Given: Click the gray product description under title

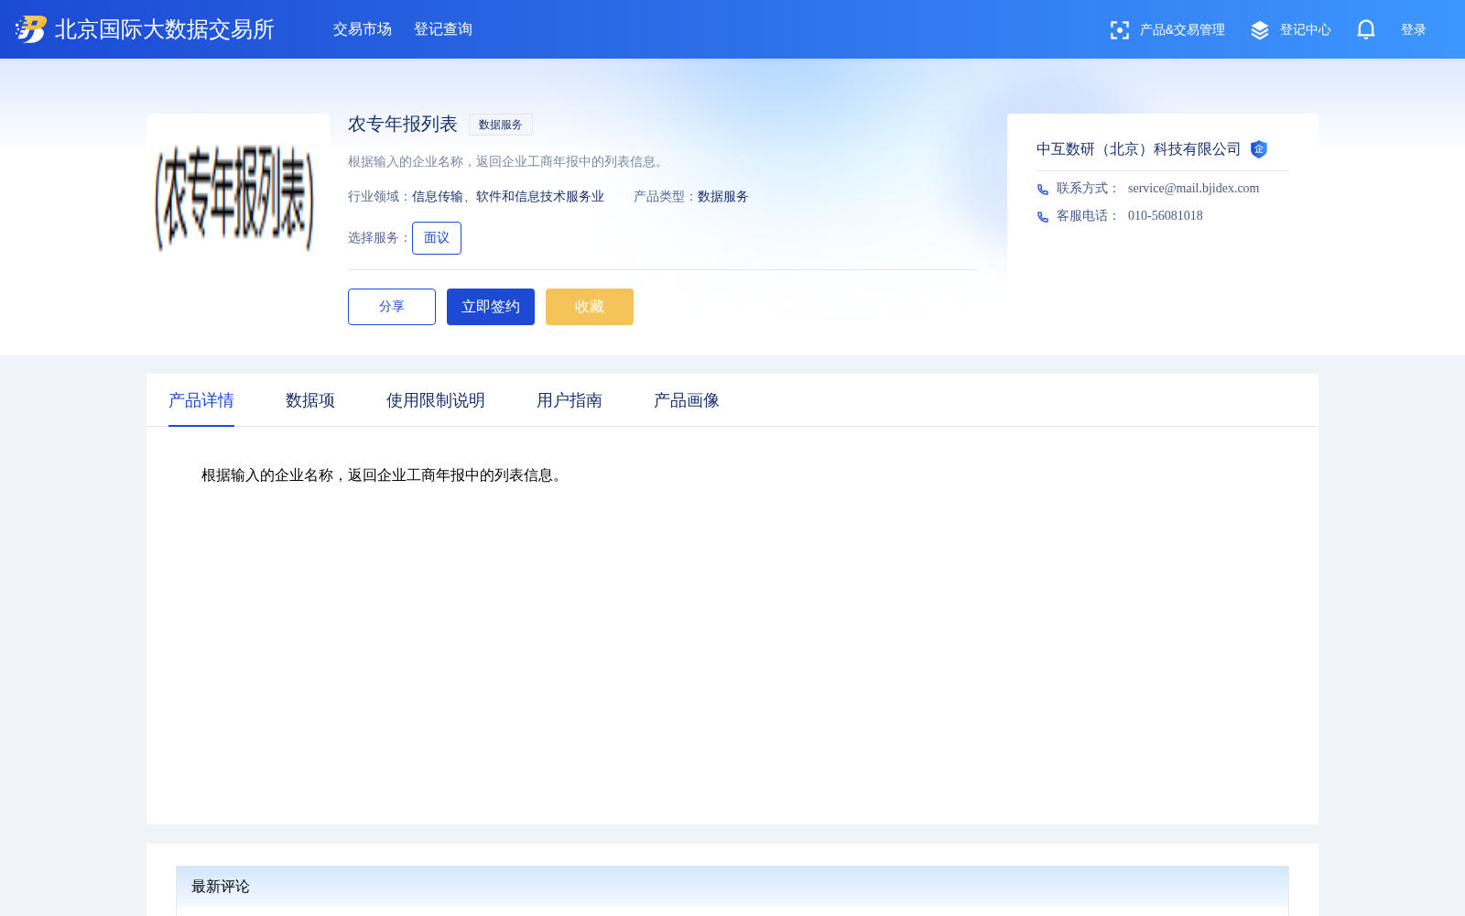Looking at the screenshot, I should point(507,162).
